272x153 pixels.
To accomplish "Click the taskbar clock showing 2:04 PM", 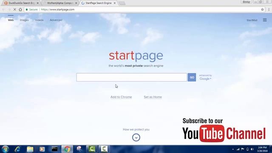I will click(263, 149).
